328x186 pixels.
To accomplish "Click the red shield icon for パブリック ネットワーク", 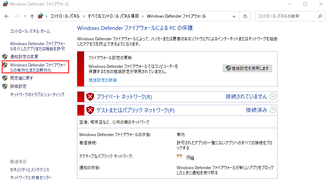I will 90,110.
